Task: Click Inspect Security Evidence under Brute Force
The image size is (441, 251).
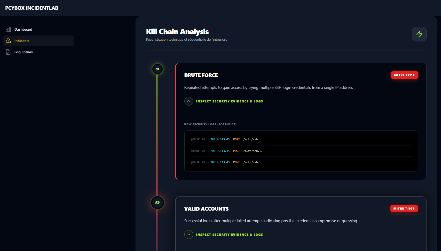Action: (229, 101)
